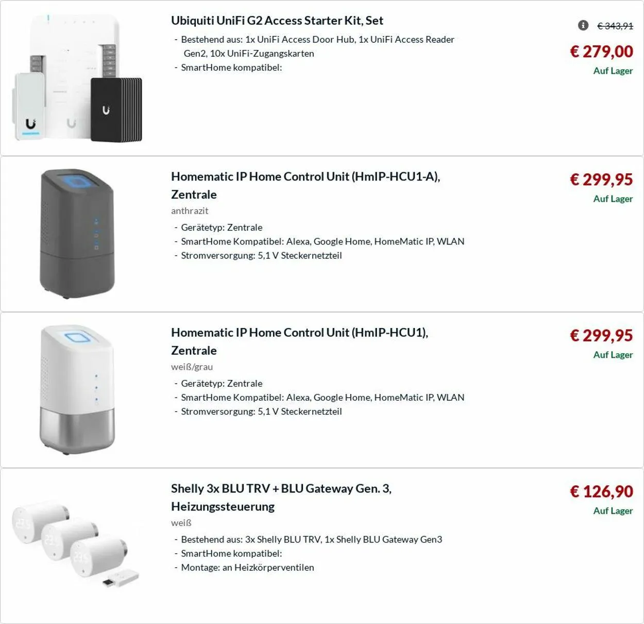Open the Ubiquiti UniFi G2 Access Starter Kit title
Screen dimensions: 644x624
277,21
